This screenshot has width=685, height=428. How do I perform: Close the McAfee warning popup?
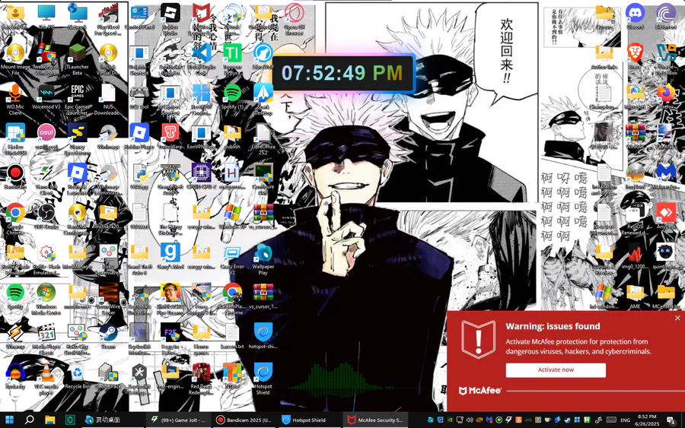click(x=677, y=318)
